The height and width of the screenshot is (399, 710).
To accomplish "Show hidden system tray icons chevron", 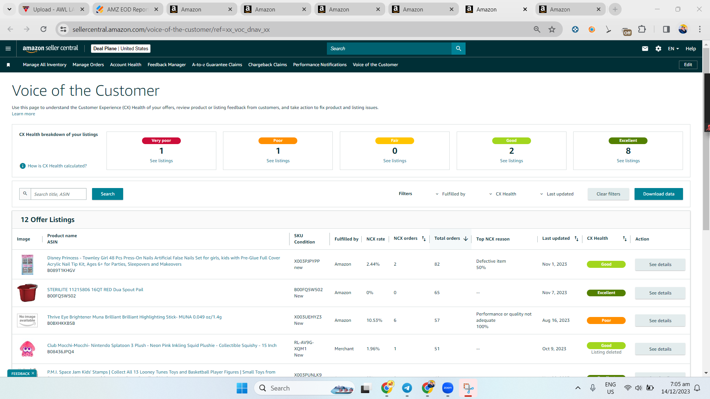I will [x=578, y=388].
